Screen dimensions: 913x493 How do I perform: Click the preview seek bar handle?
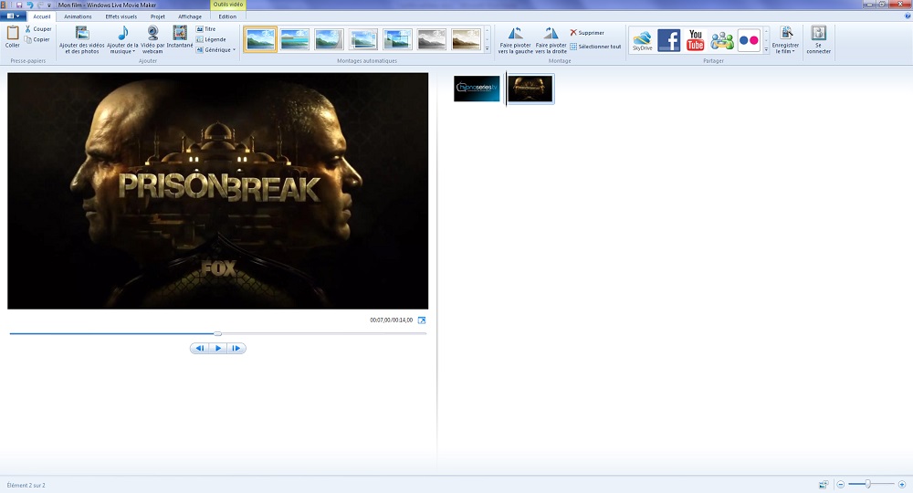coord(217,333)
